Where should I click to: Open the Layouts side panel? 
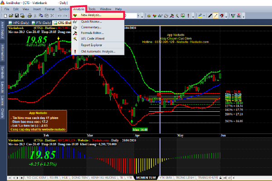click(2, 87)
